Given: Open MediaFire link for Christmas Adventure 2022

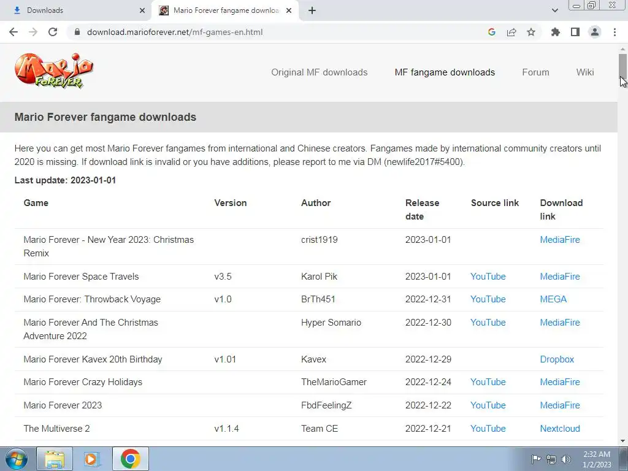Looking at the screenshot, I should pyautogui.click(x=559, y=323).
